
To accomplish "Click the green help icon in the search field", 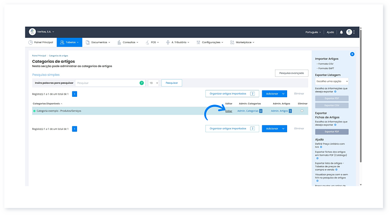I will tap(142, 83).
